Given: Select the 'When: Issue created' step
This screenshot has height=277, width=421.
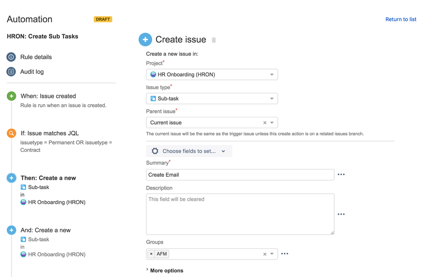Looking at the screenshot, I should pyautogui.click(x=48, y=96).
